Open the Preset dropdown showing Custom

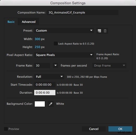(x=64, y=31)
